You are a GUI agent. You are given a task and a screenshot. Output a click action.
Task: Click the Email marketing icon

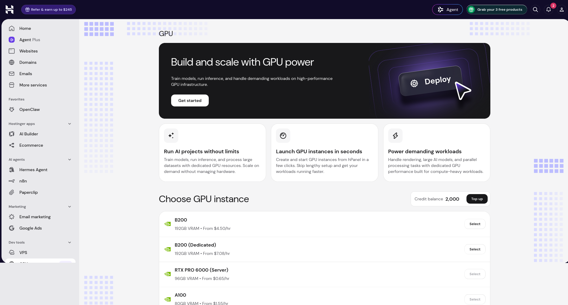tap(12, 217)
